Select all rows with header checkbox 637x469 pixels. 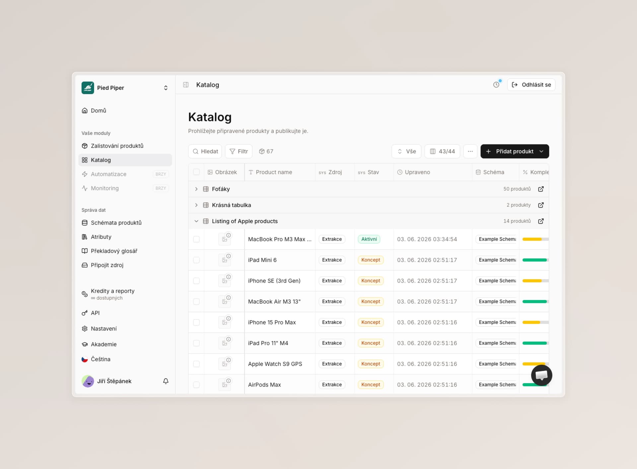(196, 172)
